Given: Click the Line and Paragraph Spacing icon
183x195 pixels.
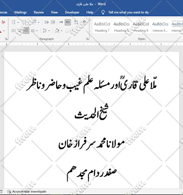Looking at the screenshot, I should (45, 31).
